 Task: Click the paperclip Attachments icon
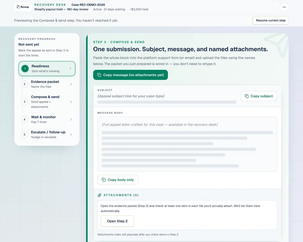tap(99, 195)
